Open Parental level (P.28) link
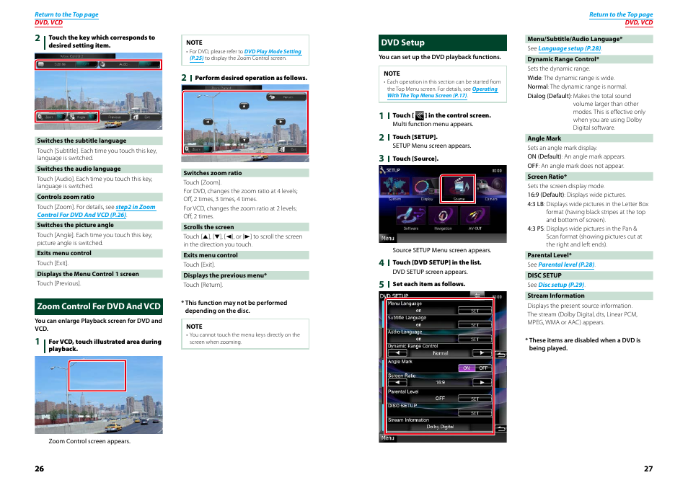 (566, 265)
